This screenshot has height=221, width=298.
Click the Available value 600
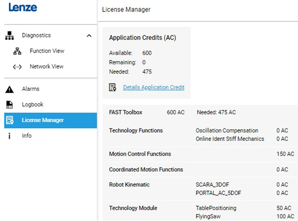(147, 53)
